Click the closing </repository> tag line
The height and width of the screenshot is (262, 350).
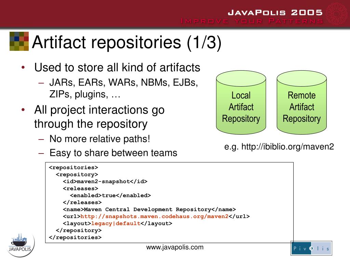pyautogui.click(x=79, y=230)
